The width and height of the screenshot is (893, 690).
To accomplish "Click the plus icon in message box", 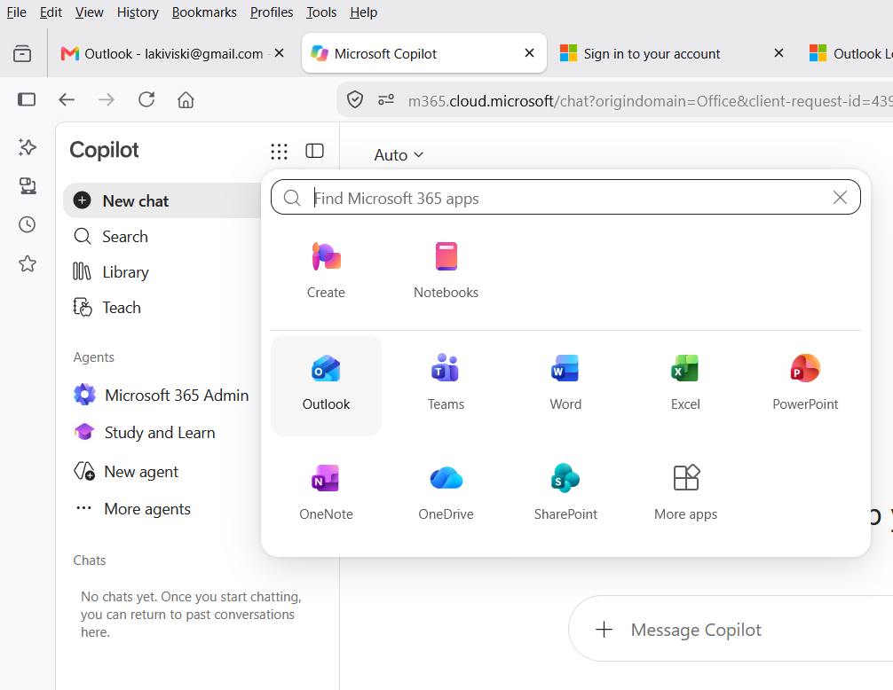I will coord(604,629).
